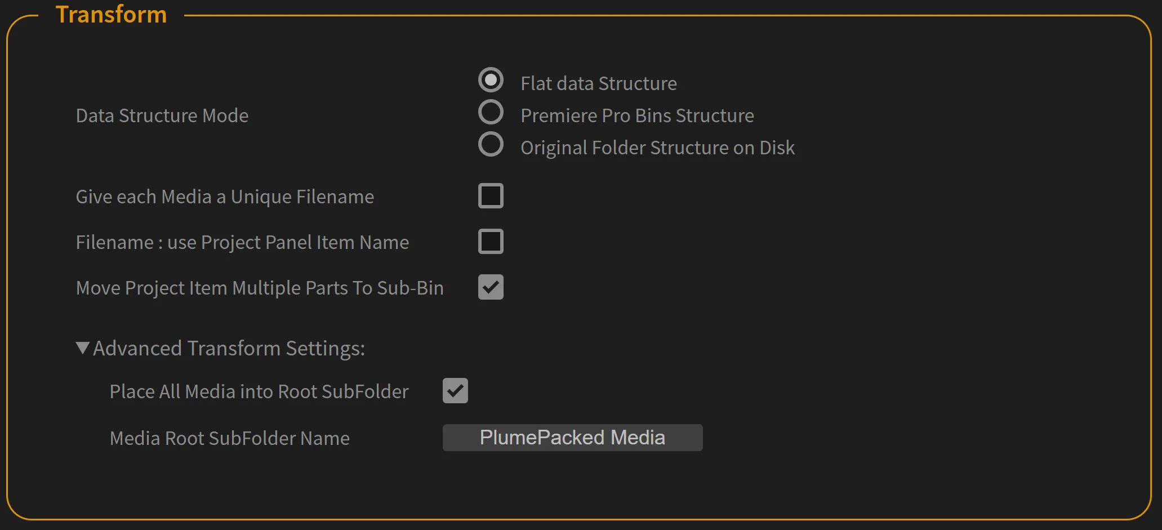
Task: Select the Premiere Pro Bins Structure option
Action: [x=490, y=112]
